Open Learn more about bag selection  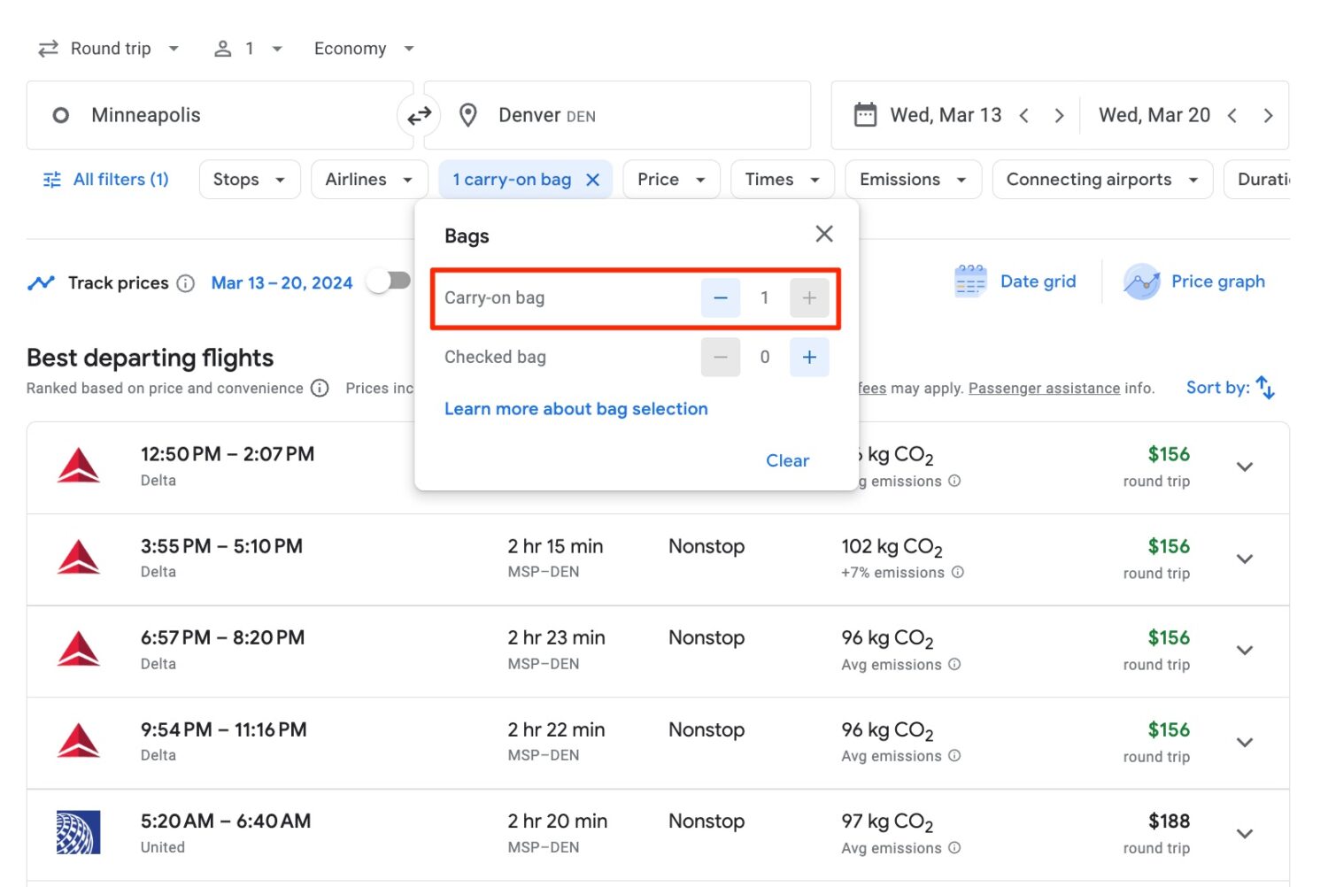[x=575, y=408]
